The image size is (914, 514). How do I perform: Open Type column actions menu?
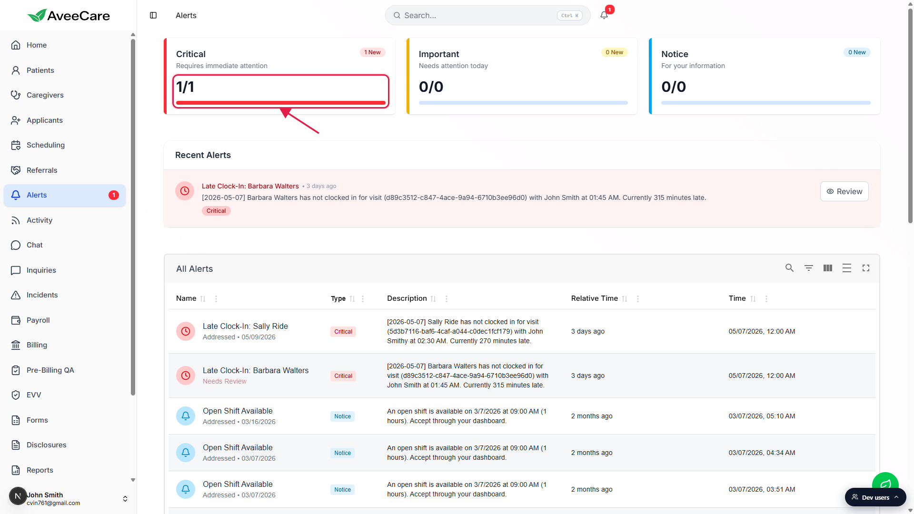point(363,299)
